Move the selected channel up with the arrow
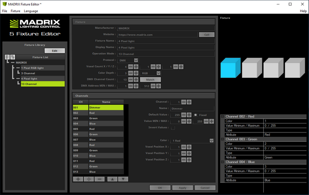This screenshot has height=195, width=309. (x=112, y=179)
